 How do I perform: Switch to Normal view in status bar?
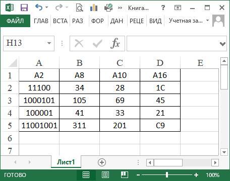point(86,175)
